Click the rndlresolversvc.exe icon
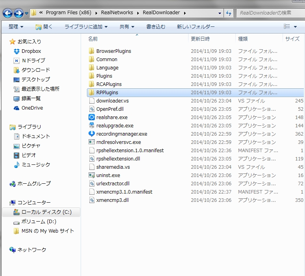Image resolution: width=305 pixels, height=276 pixels. [x=92, y=142]
